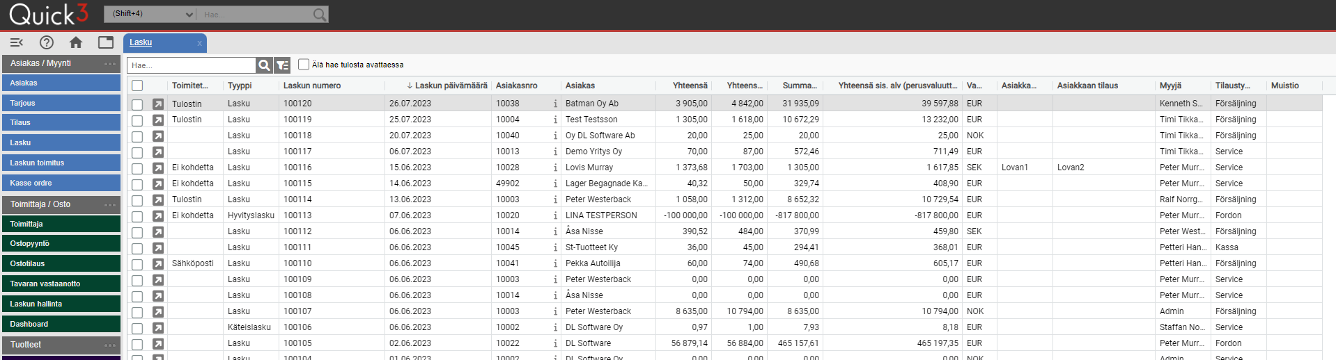Click the Quick3 logo

pos(49,14)
